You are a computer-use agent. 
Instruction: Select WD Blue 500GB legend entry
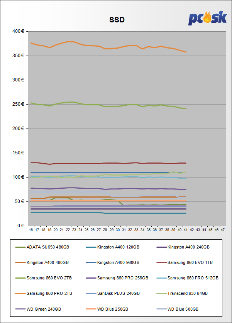click(178, 309)
